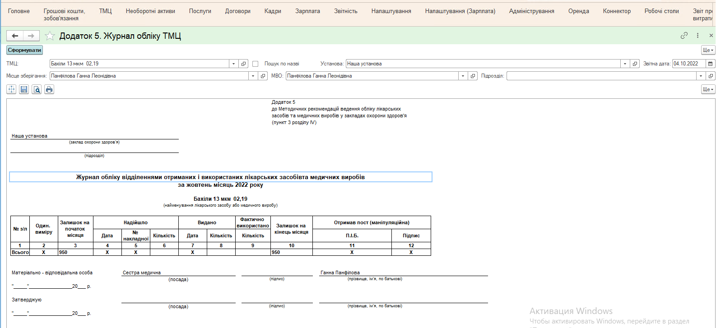Open calendar picker next to Звітна дата
Image resolution: width=716 pixels, height=328 pixels.
tap(711, 64)
